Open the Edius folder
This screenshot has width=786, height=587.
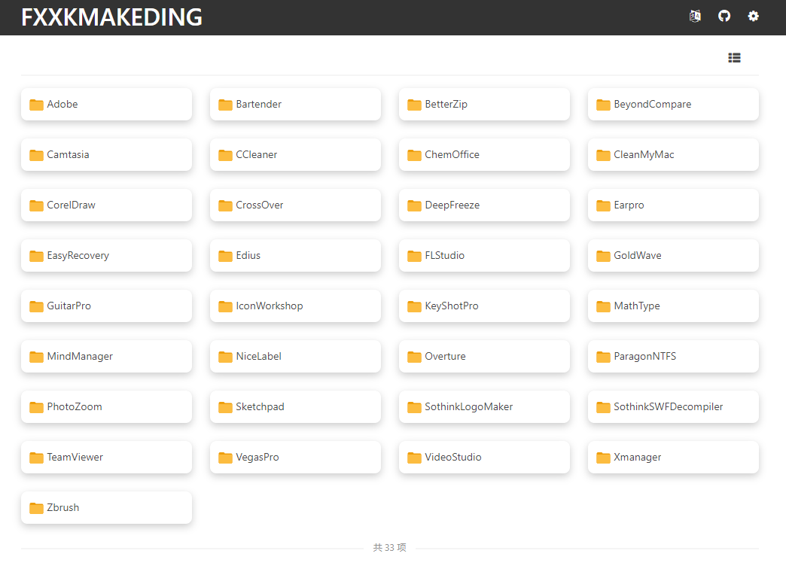pyautogui.click(x=295, y=256)
